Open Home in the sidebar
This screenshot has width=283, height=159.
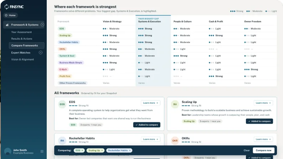(x=10, y=15)
